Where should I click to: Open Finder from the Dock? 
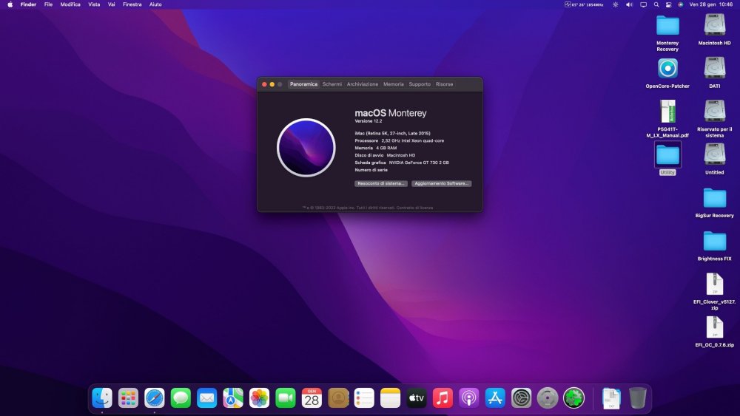pos(102,398)
